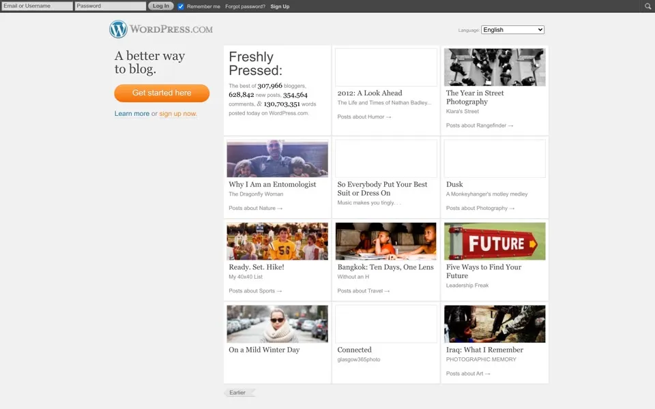Screen dimensions: 655x409
Task: Open Bangkok: Ten Days, One Lens title
Action: pyautogui.click(x=385, y=267)
